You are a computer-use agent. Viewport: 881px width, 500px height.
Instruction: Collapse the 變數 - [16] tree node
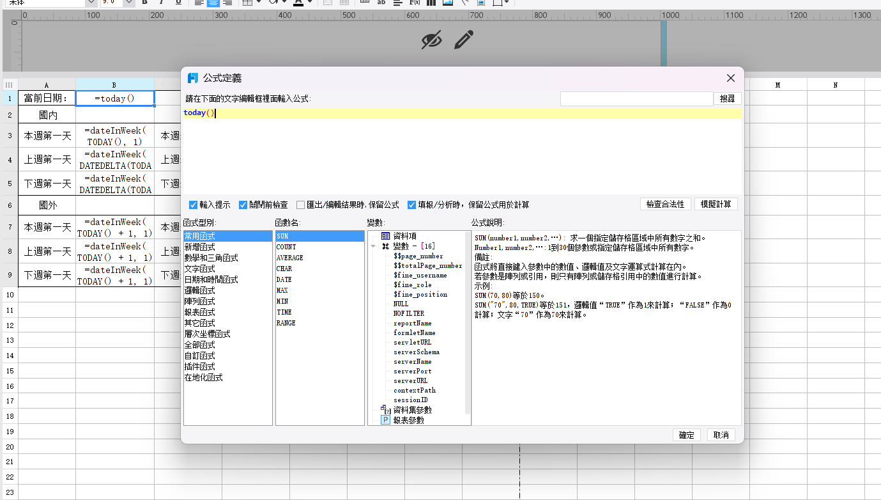click(373, 246)
